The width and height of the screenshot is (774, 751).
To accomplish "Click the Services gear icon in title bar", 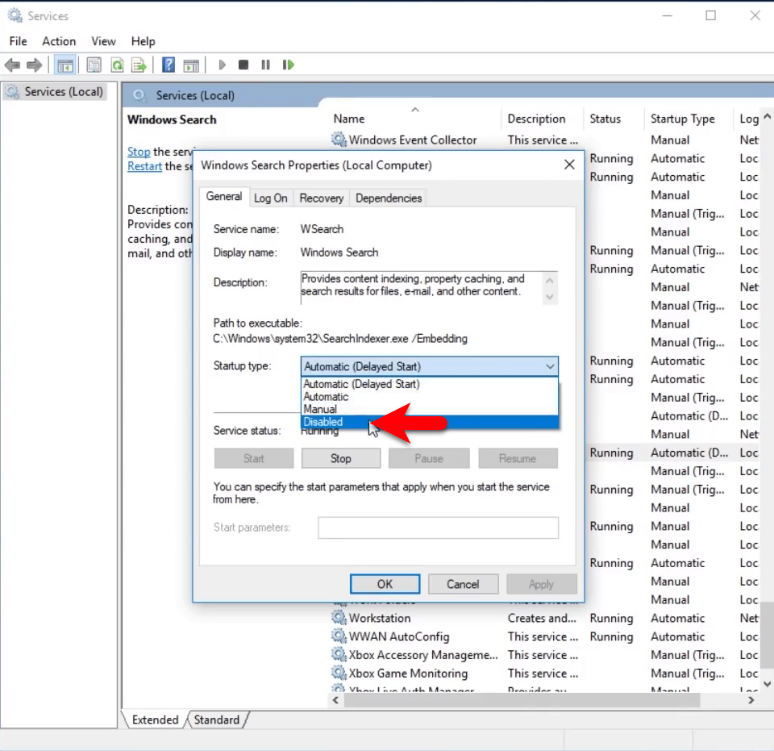I will 15,16.
